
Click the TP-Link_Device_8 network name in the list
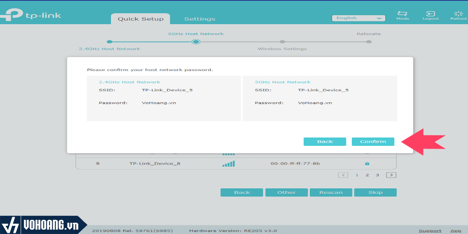pyautogui.click(x=155, y=163)
